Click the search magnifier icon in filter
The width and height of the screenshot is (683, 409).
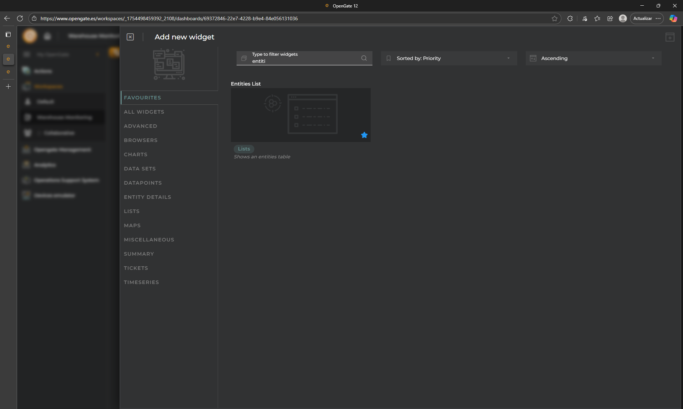(364, 58)
